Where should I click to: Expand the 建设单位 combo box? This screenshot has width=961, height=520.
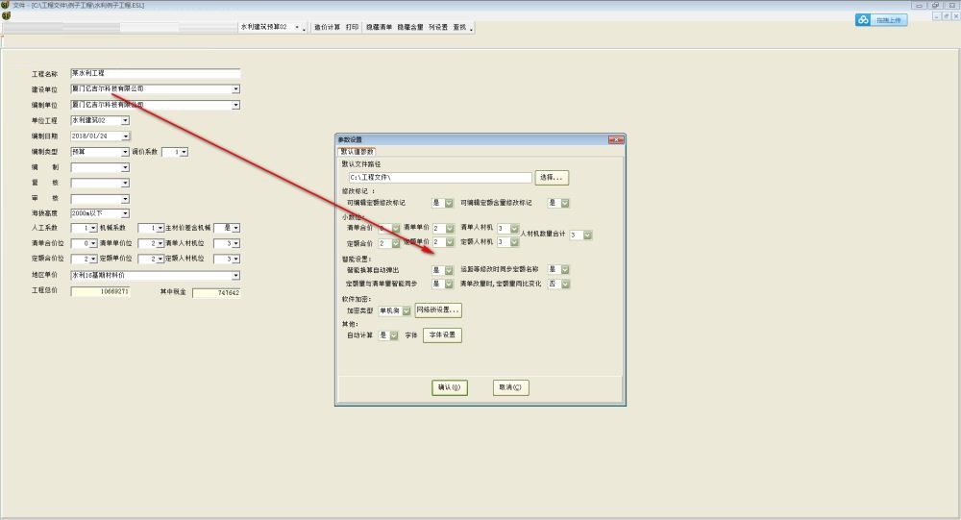click(235, 89)
